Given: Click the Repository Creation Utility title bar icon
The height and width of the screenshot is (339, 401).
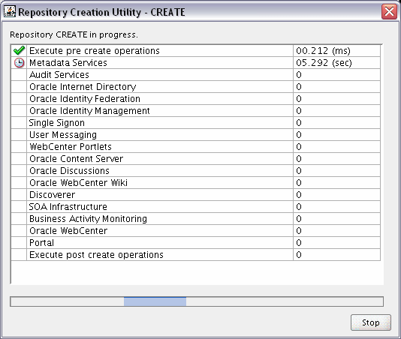Looking at the screenshot, I should coord(10,12).
